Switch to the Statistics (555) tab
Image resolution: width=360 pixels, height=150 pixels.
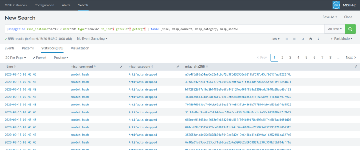click(52, 49)
